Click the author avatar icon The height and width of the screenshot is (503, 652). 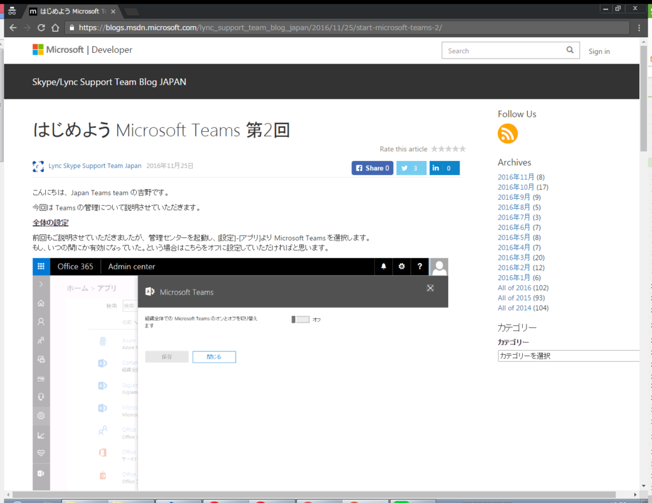click(38, 166)
